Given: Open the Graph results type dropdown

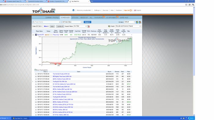Looking at the screenshot, I should coord(128,26).
